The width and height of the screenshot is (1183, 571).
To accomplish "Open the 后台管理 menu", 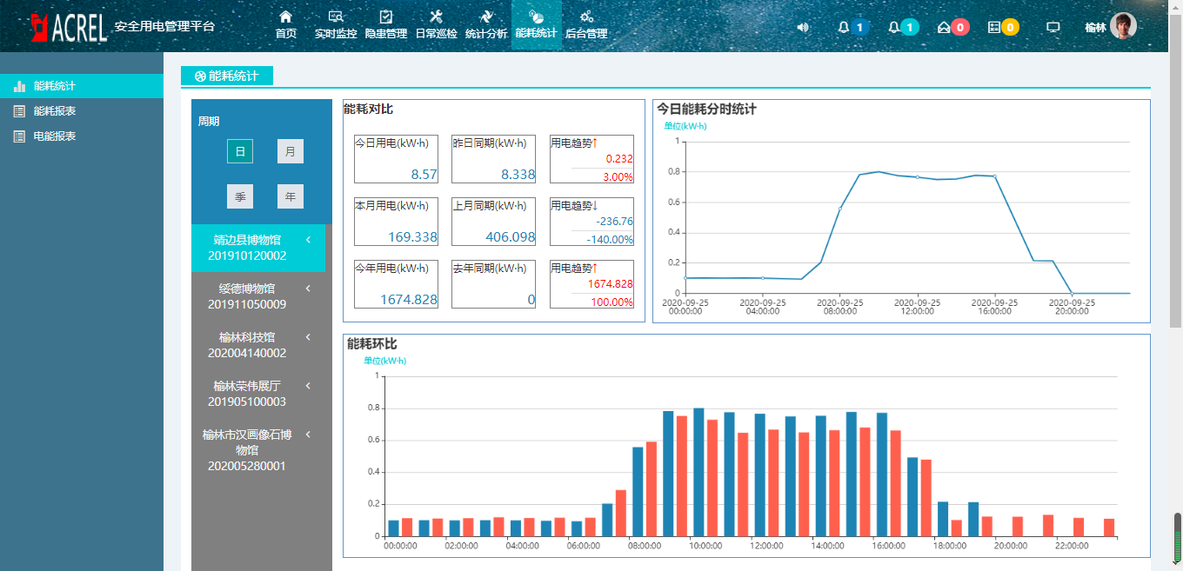I will (x=586, y=24).
